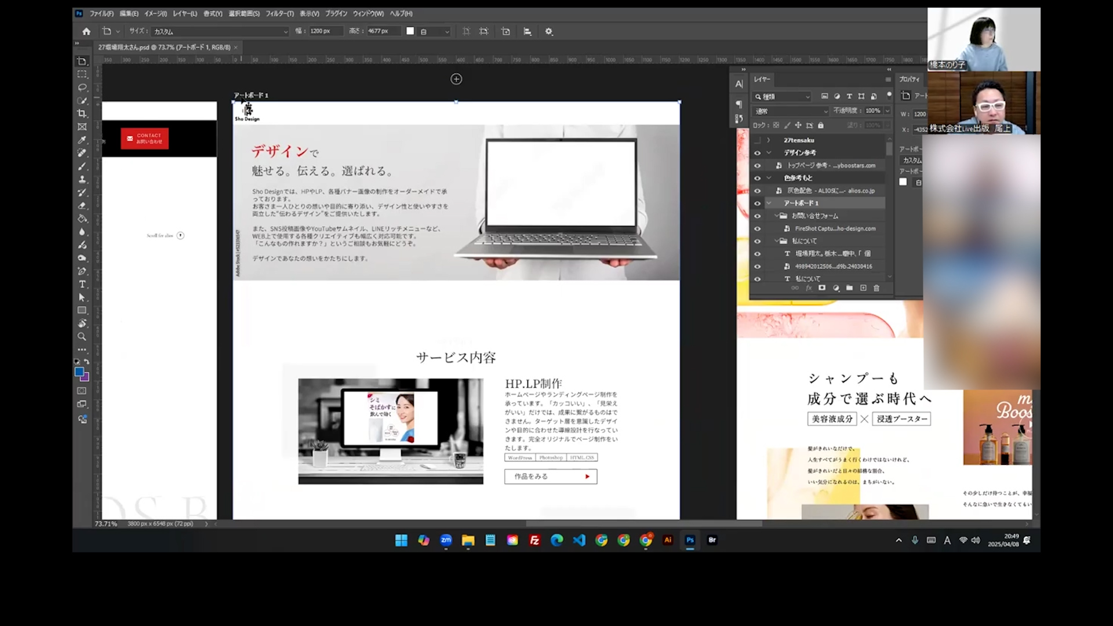The image size is (1113, 626).
Task: Toggle layer filtering switch on or off
Action: (889, 95)
